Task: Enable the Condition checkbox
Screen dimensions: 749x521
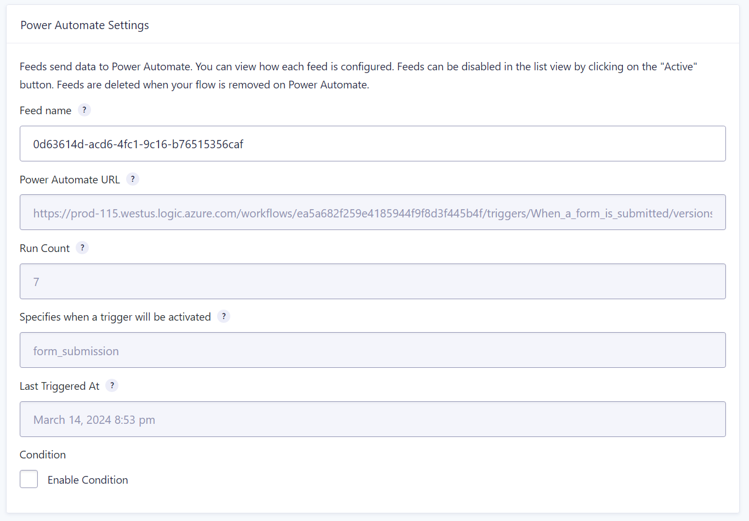Action: pos(29,479)
